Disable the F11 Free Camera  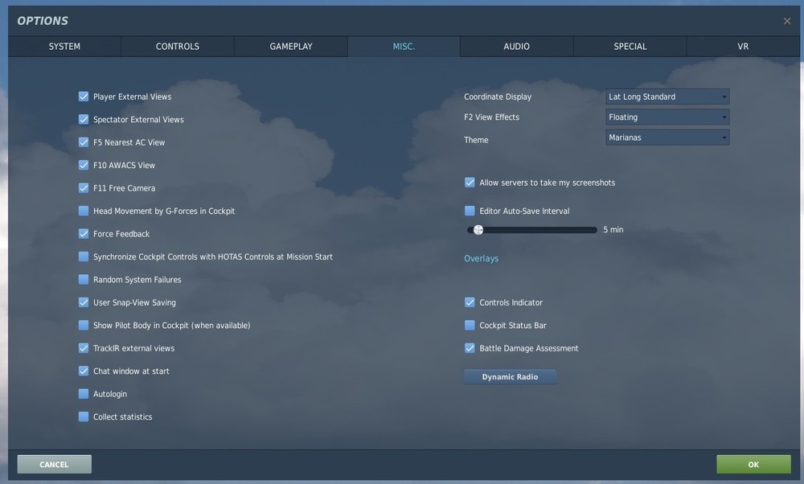coord(84,187)
